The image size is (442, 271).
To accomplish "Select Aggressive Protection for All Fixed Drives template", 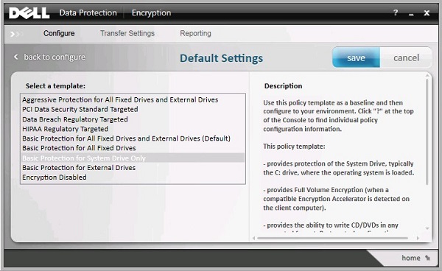I will point(120,99).
